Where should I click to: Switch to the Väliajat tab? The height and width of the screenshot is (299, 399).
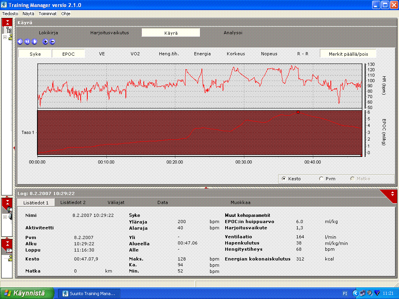coord(116,202)
